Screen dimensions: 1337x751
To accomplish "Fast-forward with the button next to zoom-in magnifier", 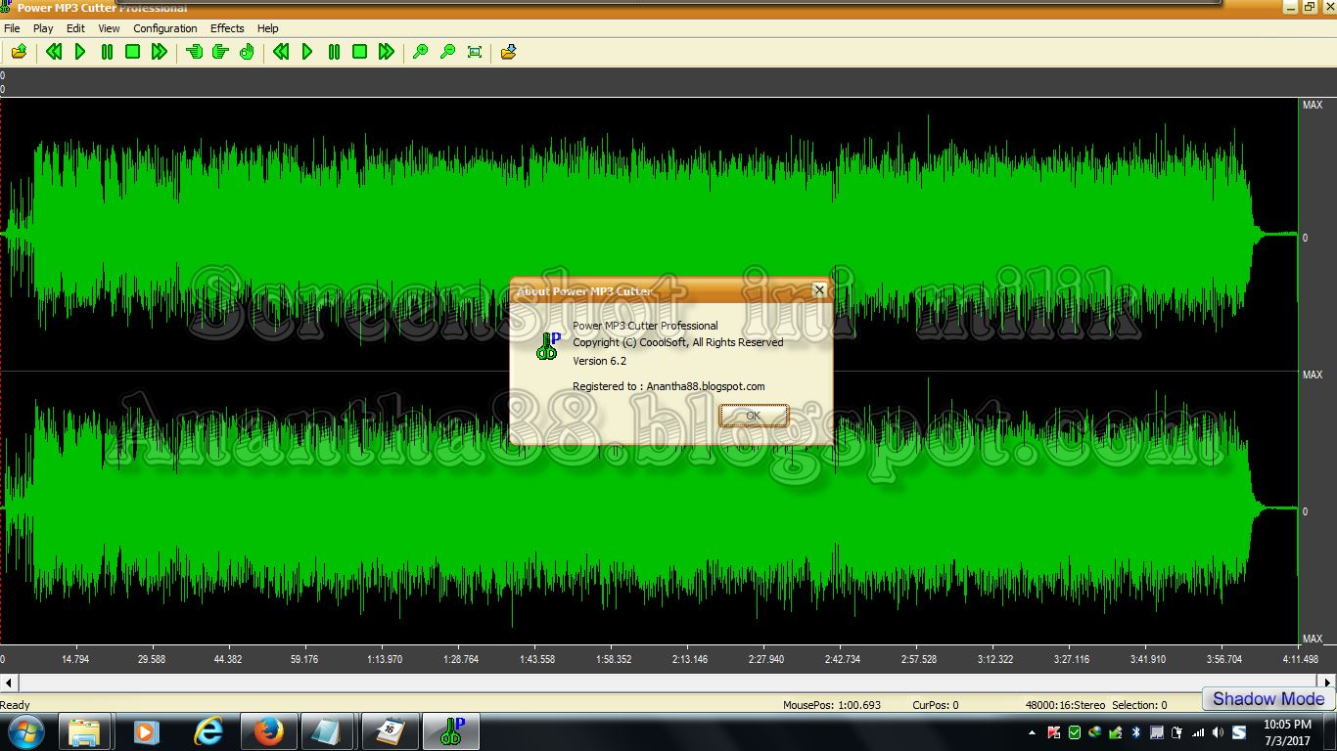I will tap(387, 52).
